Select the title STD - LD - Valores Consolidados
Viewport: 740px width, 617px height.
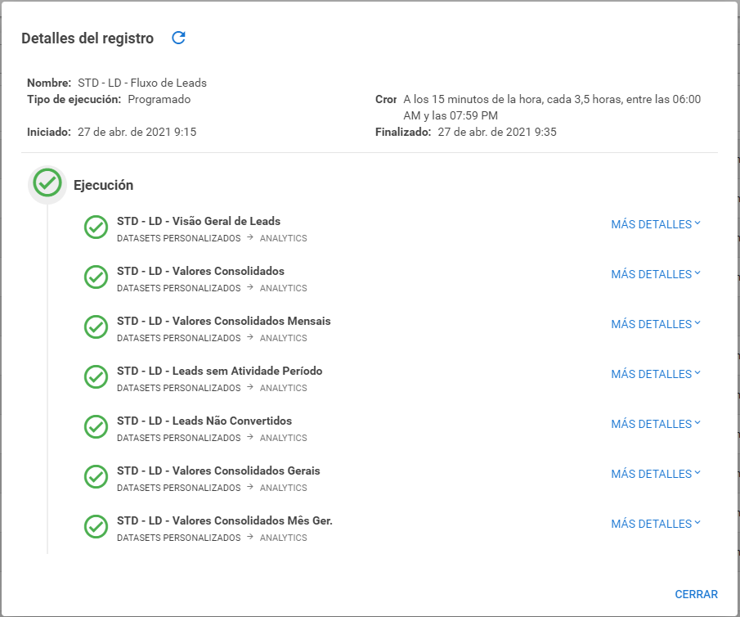200,271
